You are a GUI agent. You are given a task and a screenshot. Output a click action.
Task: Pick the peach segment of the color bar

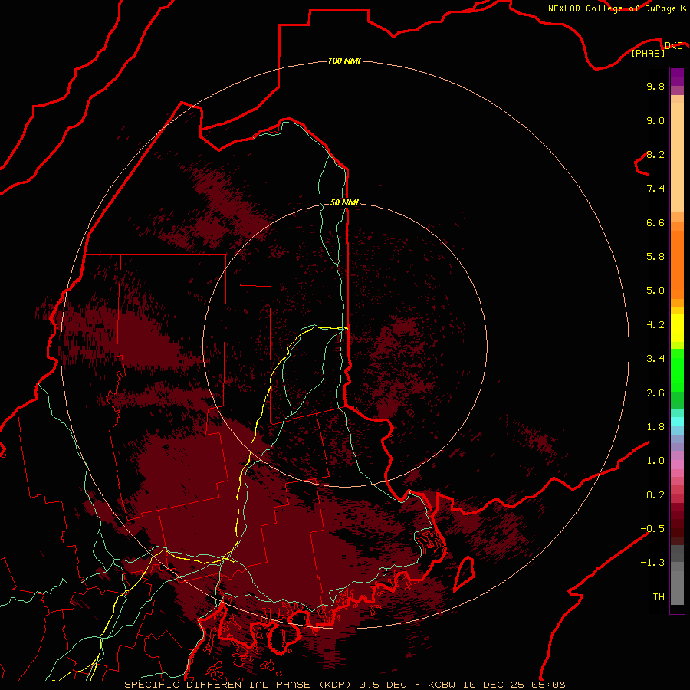(677, 157)
